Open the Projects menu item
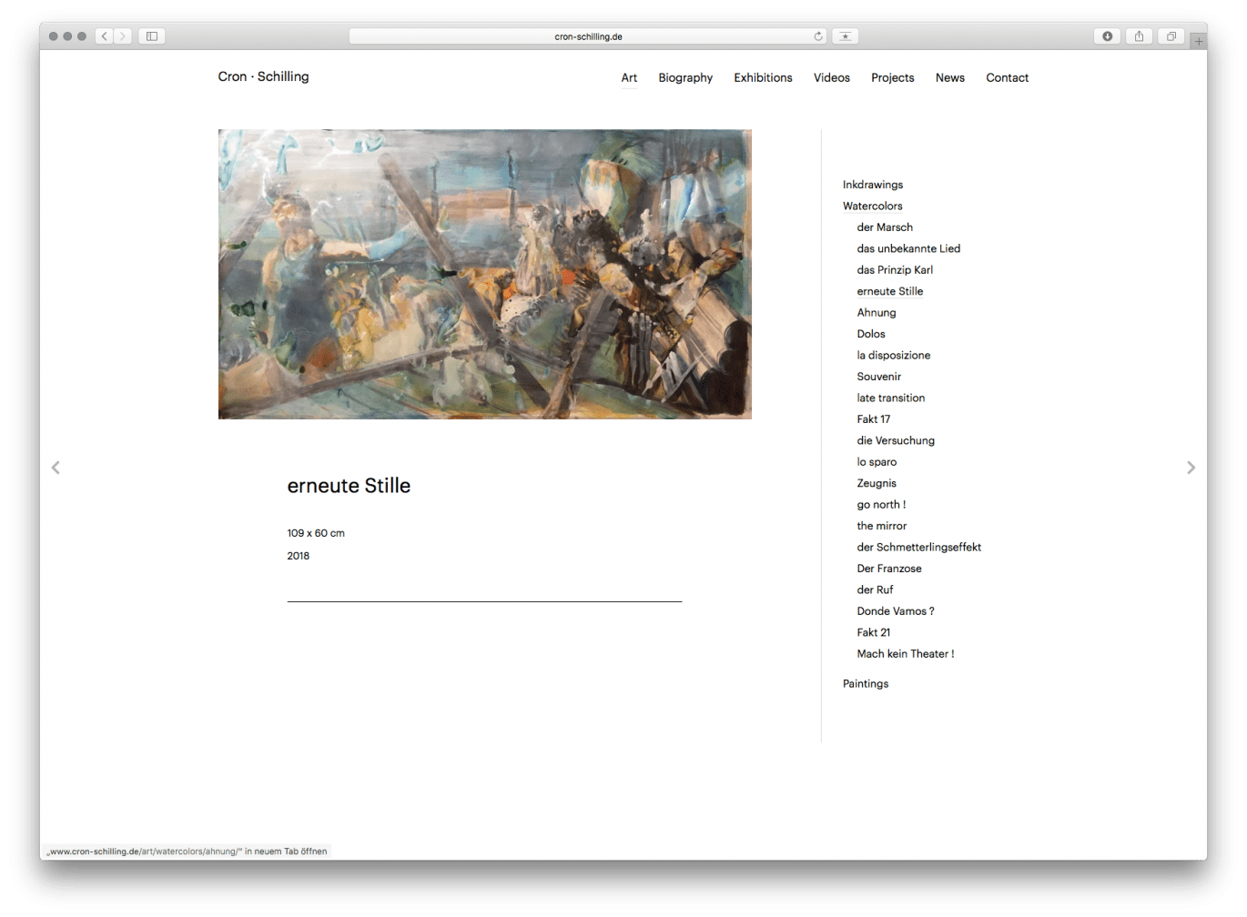 892,78
